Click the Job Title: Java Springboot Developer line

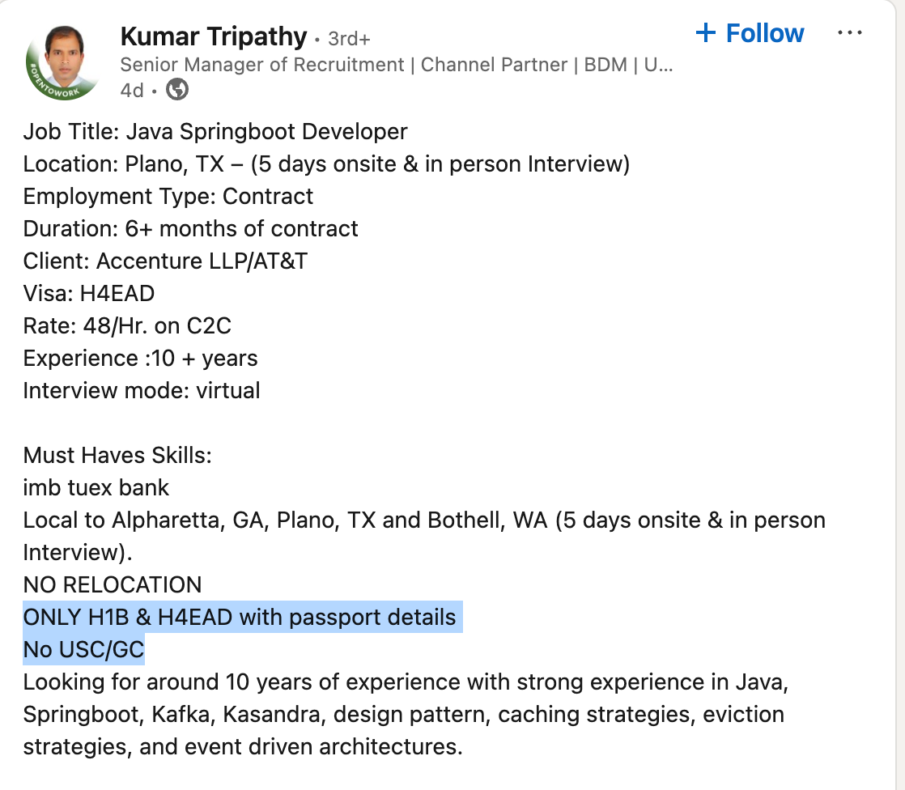click(215, 131)
